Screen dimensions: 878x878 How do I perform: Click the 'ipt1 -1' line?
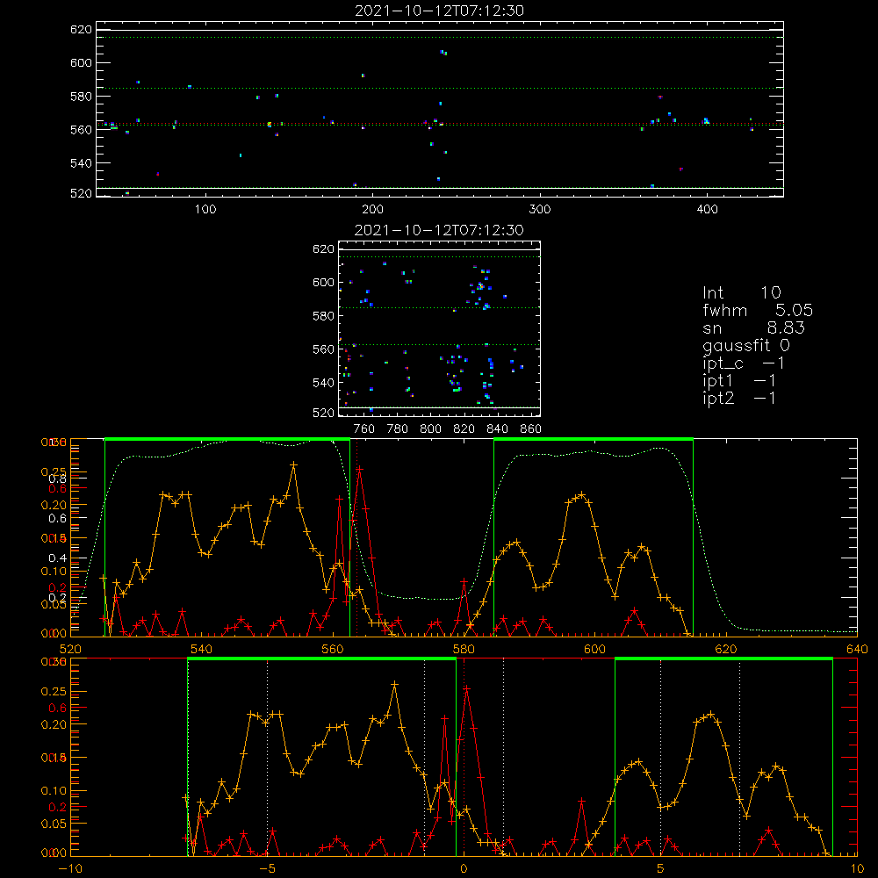click(x=739, y=381)
